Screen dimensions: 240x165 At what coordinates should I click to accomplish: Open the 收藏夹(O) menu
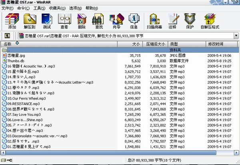(57, 8)
